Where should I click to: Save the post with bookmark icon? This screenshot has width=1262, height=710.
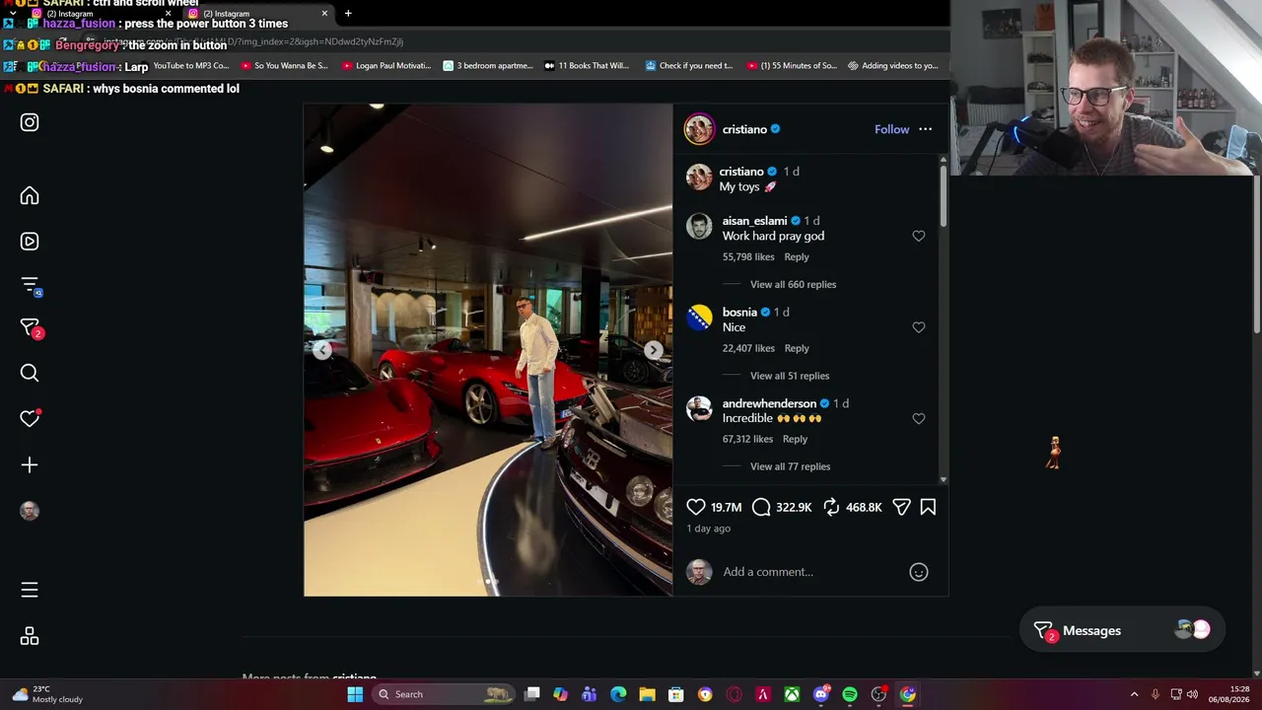pos(928,507)
